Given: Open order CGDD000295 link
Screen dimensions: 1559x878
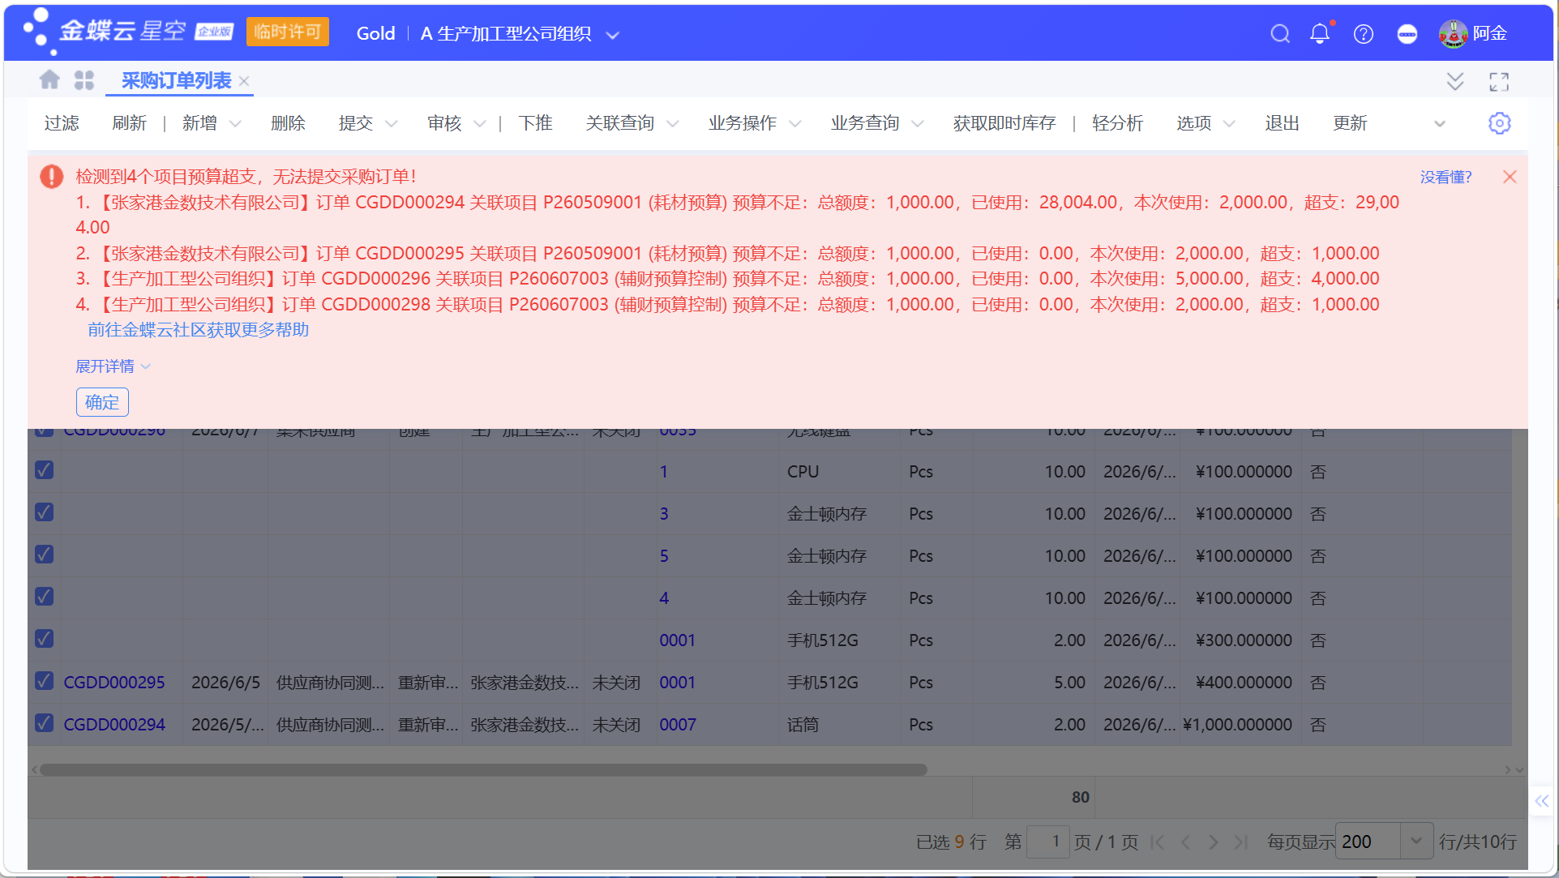Looking at the screenshot, I should 114,683.
